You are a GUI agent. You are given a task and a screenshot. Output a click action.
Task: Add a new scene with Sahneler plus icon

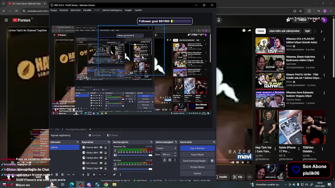(x=52, y=175)
